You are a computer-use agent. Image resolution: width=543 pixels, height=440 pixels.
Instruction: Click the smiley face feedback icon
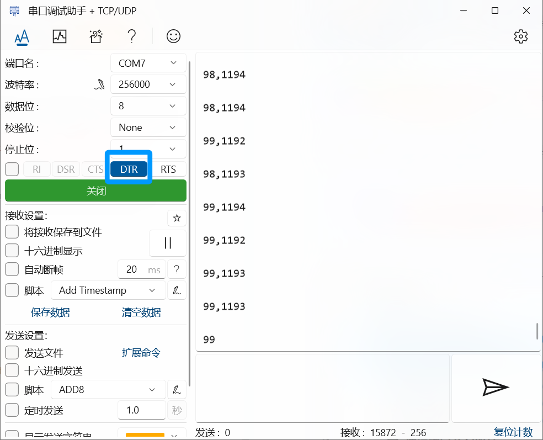pos(173,37)
